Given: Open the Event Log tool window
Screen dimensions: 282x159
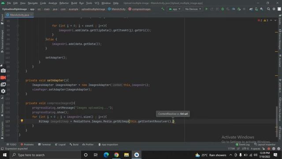Looking at the screenshot, I should (242, 144).
